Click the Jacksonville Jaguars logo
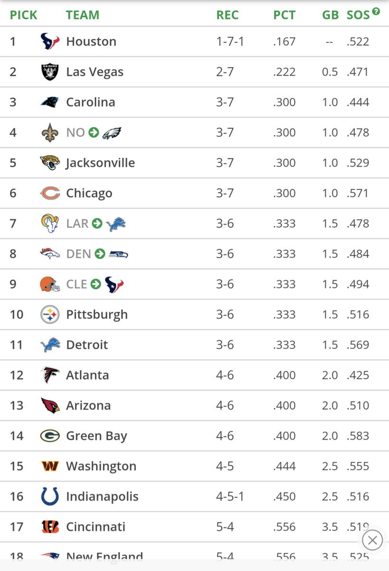The height and width of the screenshot is (571, 389). pyautogui.click(x=50, y=163)
